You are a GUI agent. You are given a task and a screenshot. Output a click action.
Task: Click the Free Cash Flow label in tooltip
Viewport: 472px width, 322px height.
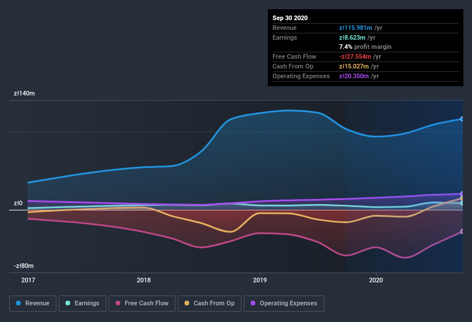pyautogui.click(x=294, y=56)
